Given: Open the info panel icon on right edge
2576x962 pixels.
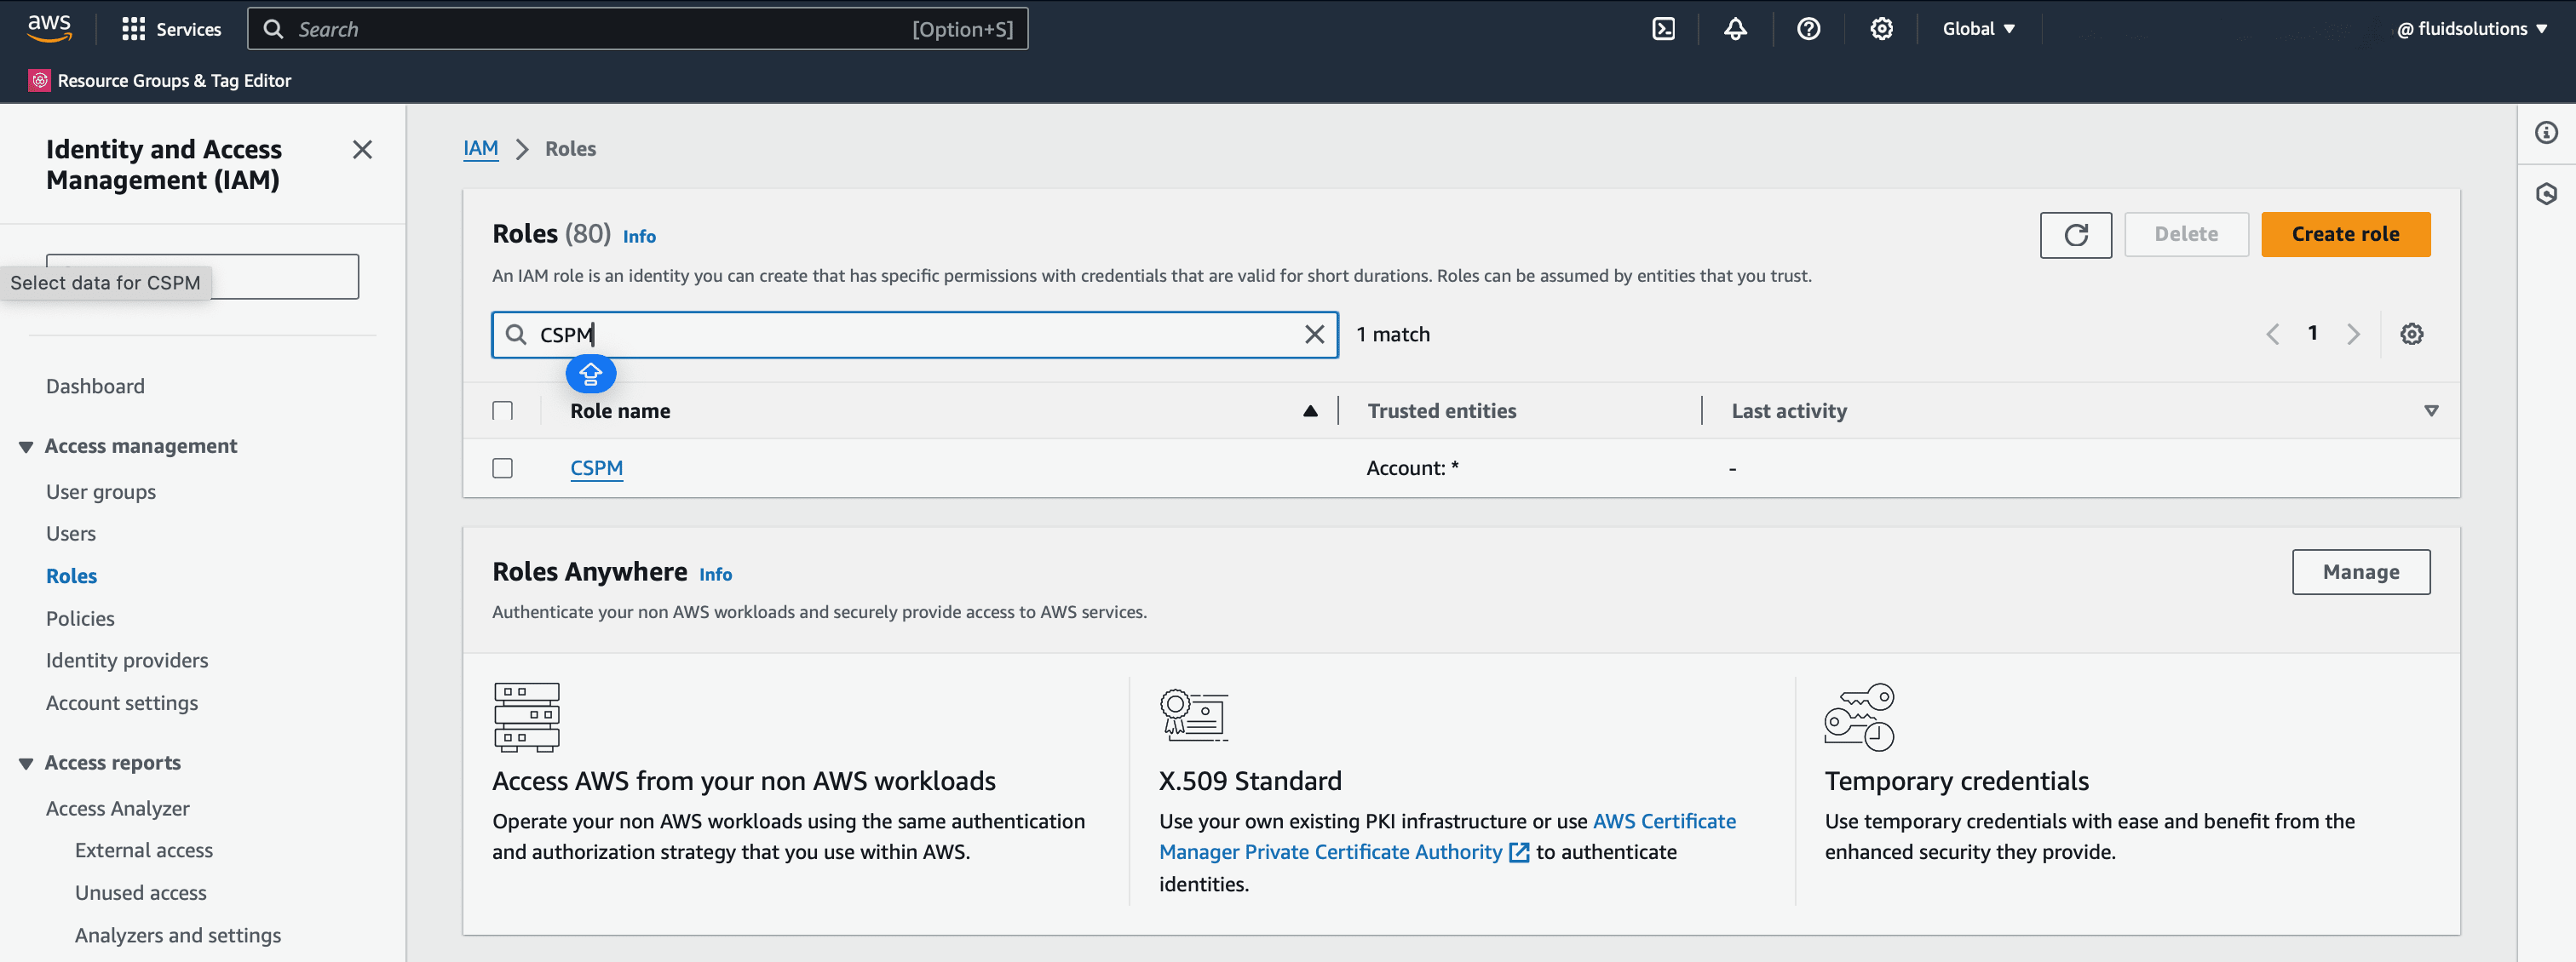Looking at the screenshot, I should (2546, 133).
